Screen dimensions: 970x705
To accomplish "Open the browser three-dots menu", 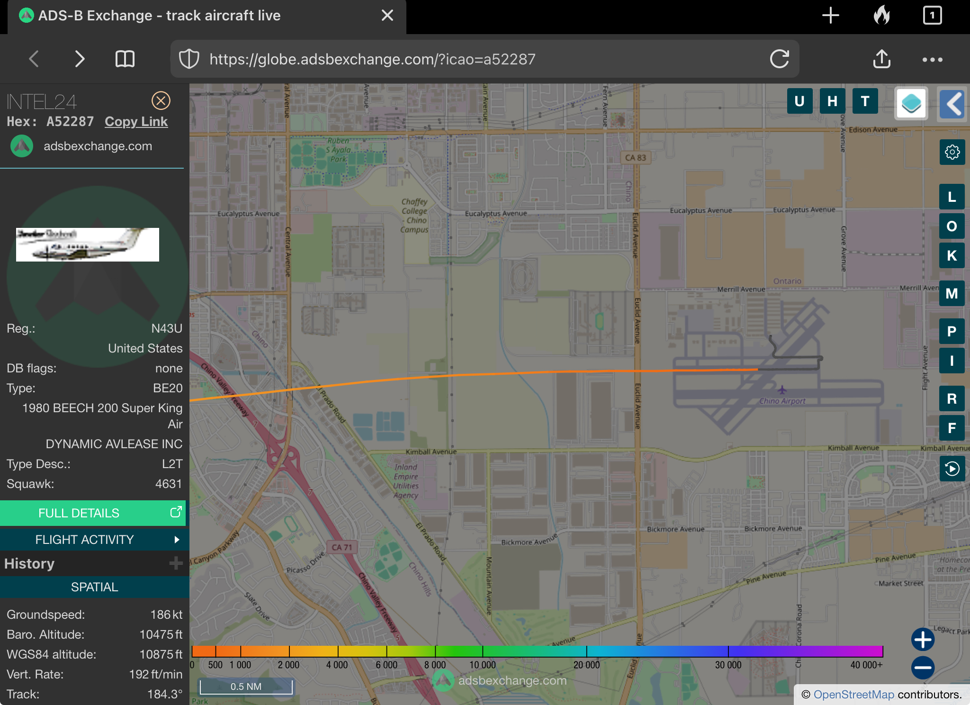I will pos(932,60).
